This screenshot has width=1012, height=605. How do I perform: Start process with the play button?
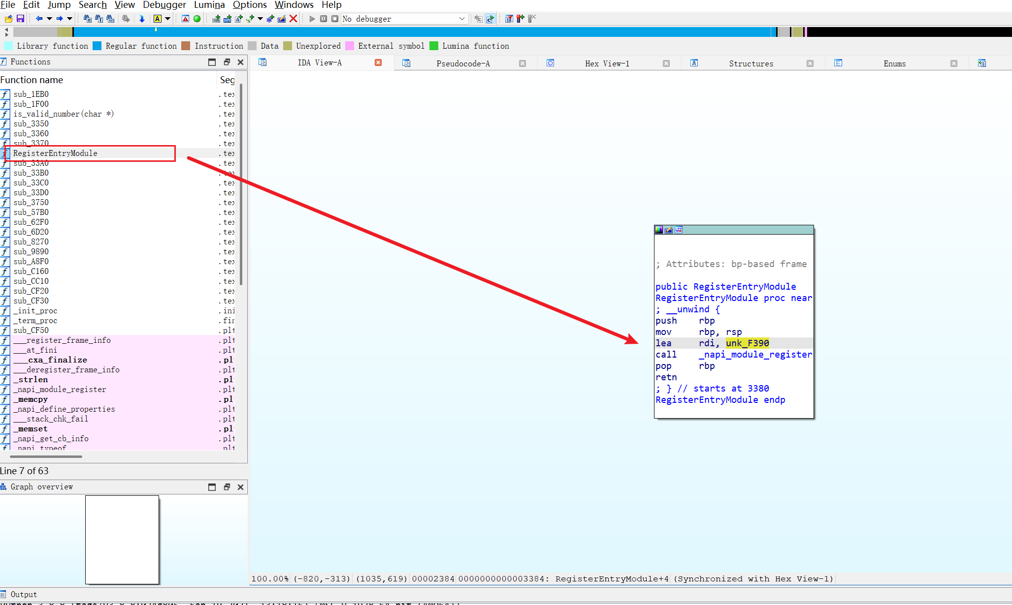(312, 19)
